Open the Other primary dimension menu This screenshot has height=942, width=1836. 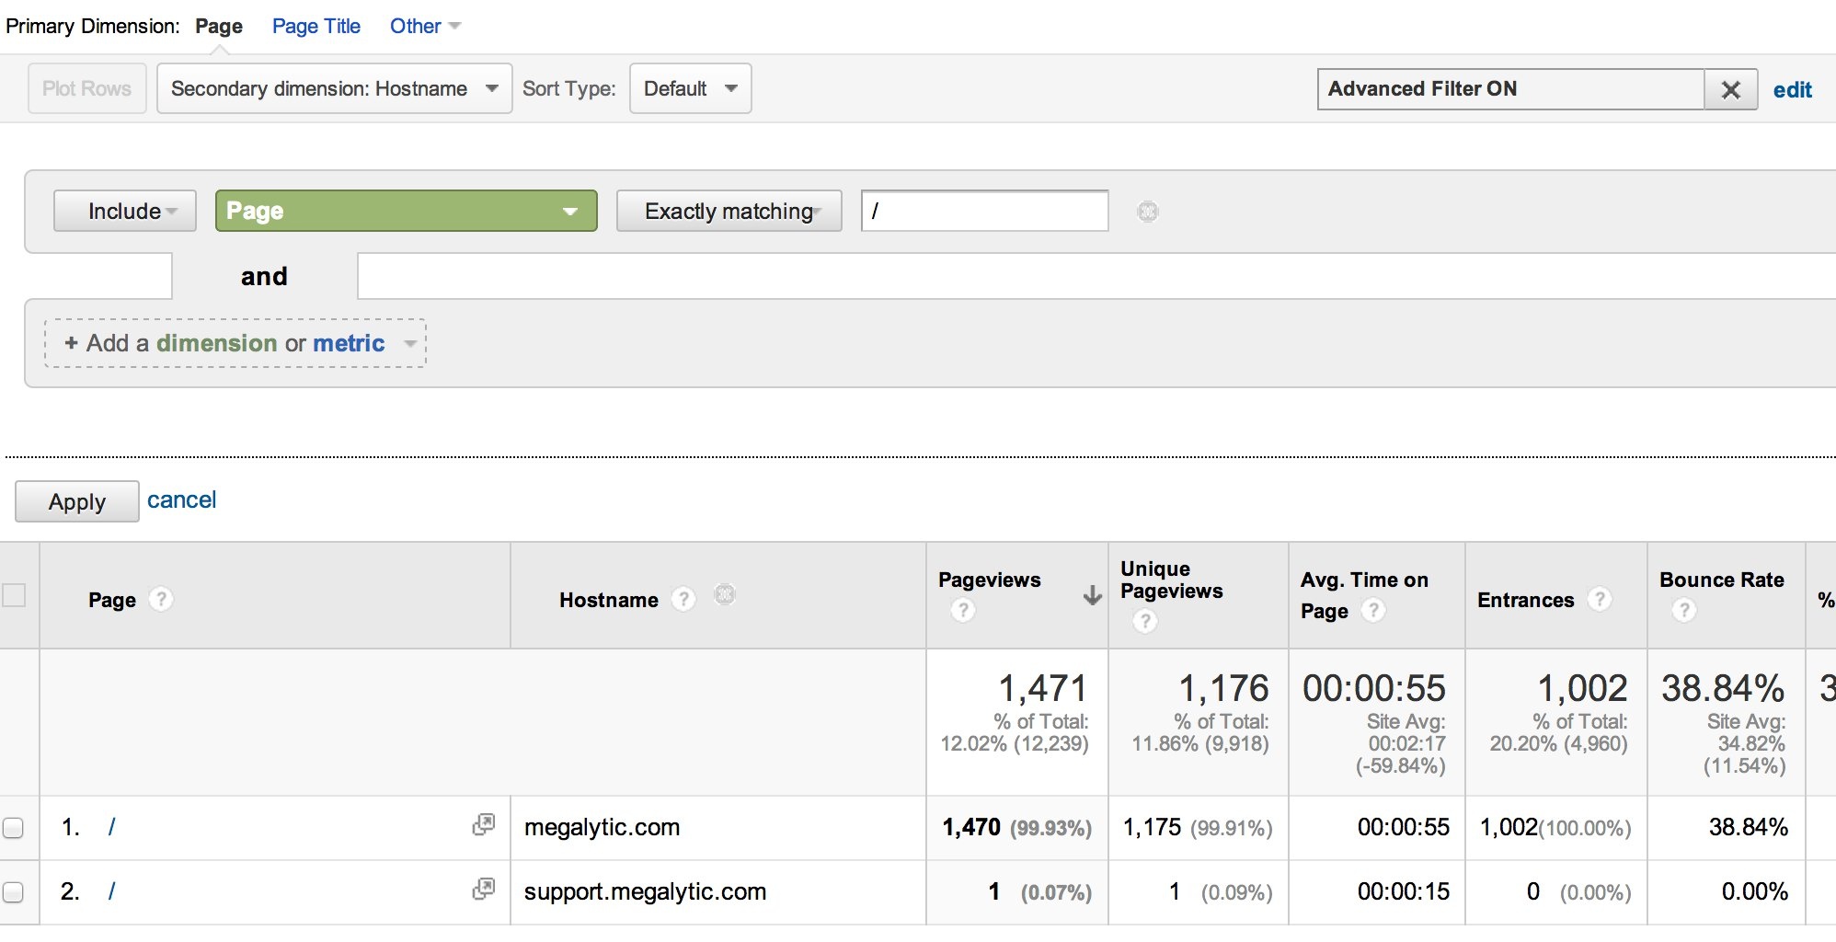(424, 27)
